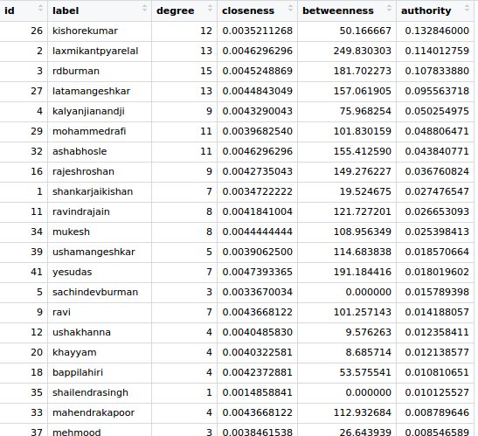Select the bappilahiri label cell
Screen dimensions: 478x436
pos(100,373)
